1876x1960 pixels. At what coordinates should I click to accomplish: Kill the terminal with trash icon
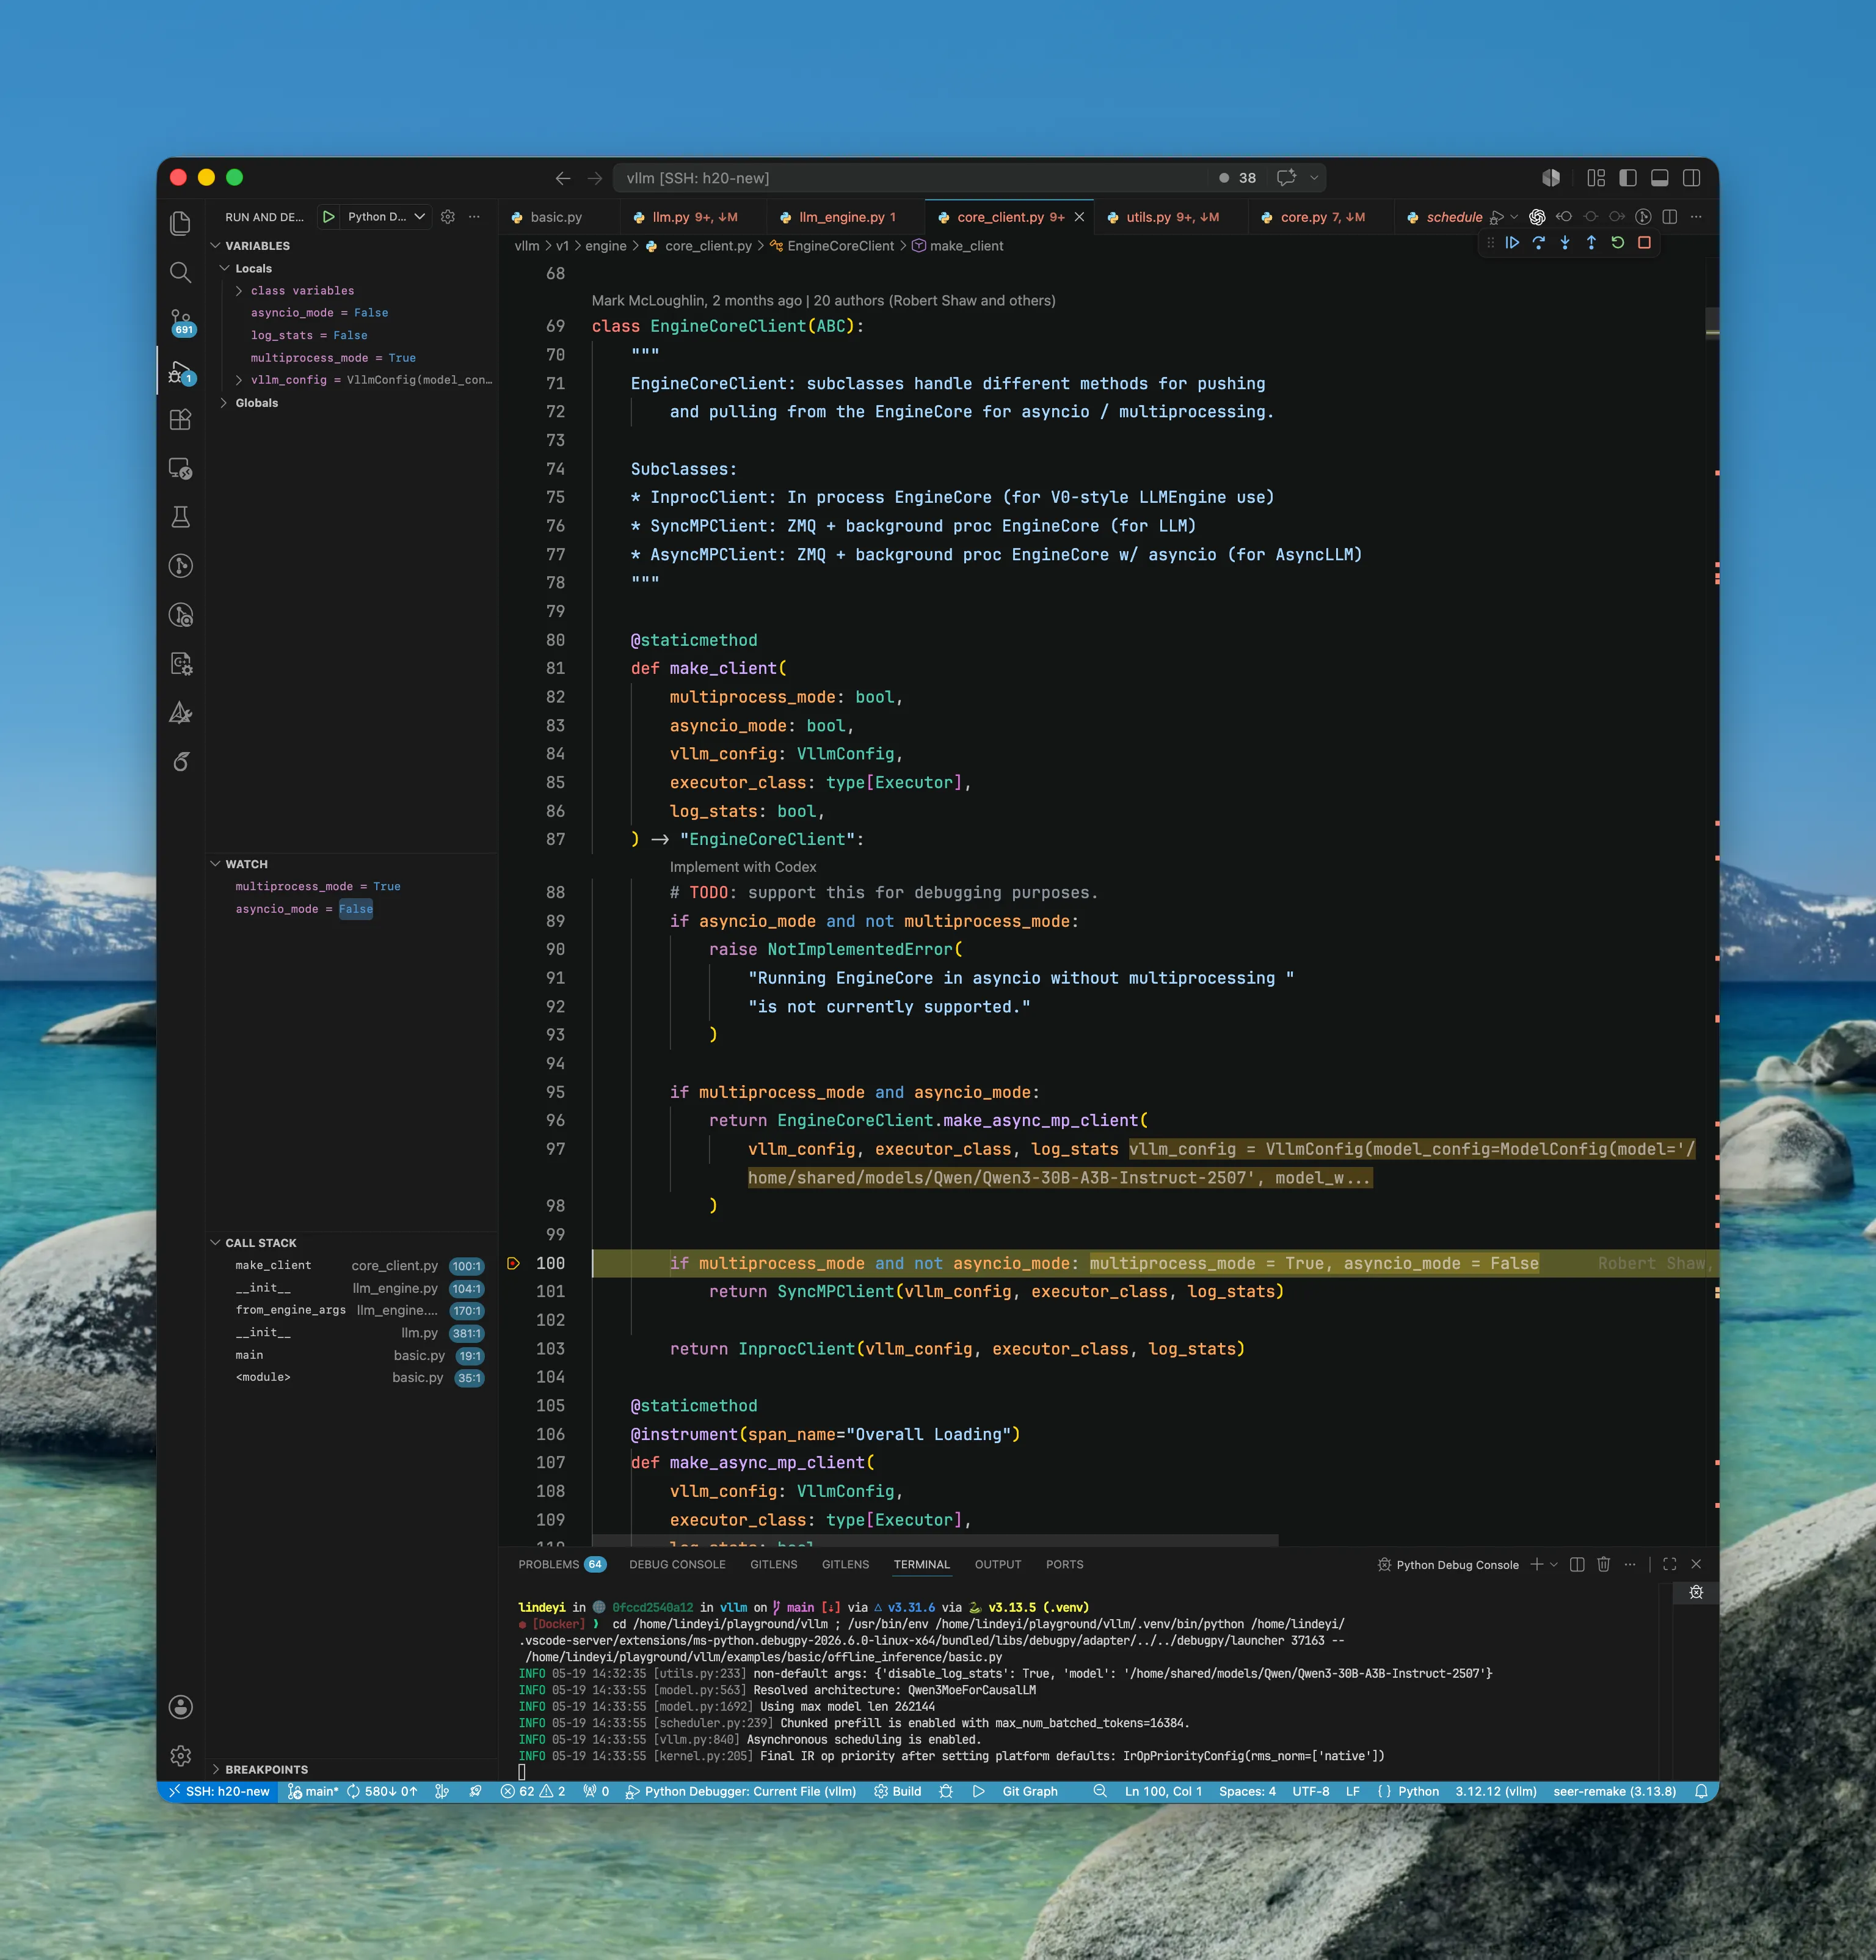(x=1603, y=1564)
